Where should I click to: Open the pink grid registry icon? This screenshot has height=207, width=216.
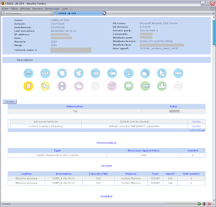(x=112, y=86)
